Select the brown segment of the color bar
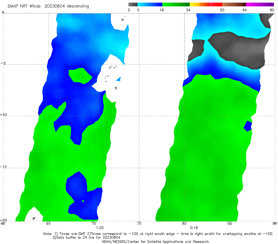Viewport: 278px width, 244px height. [234, 5]
